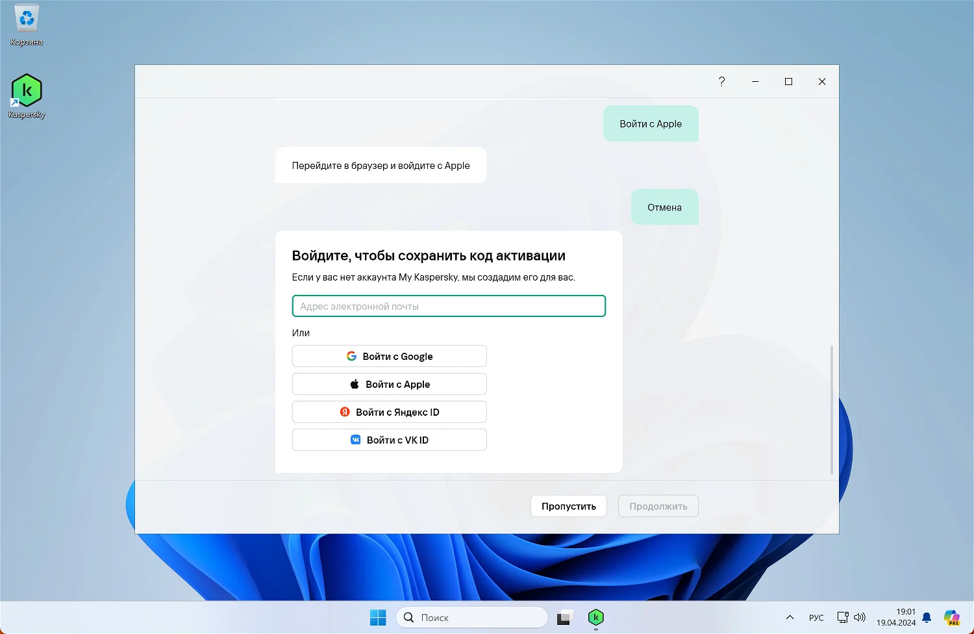Sign in with Войти с Яндекс ID
The height and width of the screenshot is (634, 974).
389,412
